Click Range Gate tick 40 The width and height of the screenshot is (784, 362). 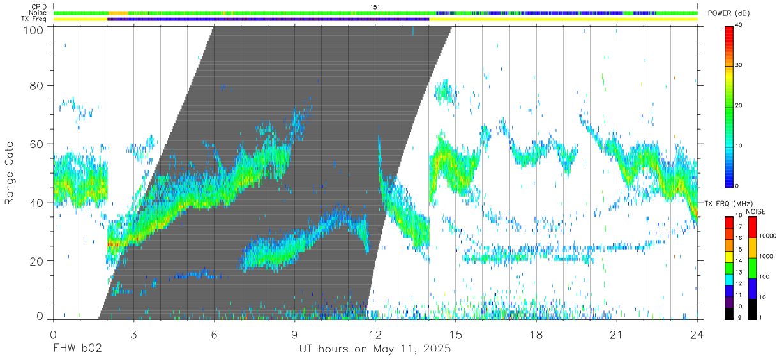click(x=37, y=202)
